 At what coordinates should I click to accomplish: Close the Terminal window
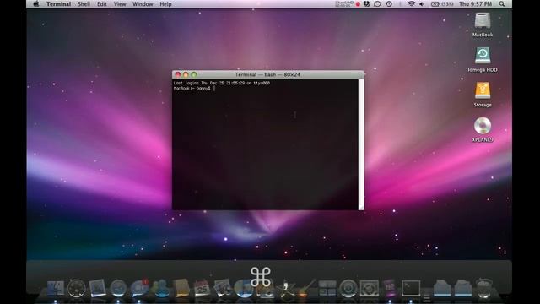(x=178, y=74)
